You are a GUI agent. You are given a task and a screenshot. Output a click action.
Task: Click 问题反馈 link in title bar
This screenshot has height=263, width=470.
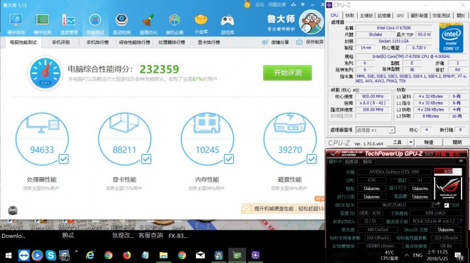tap(276, 5)
